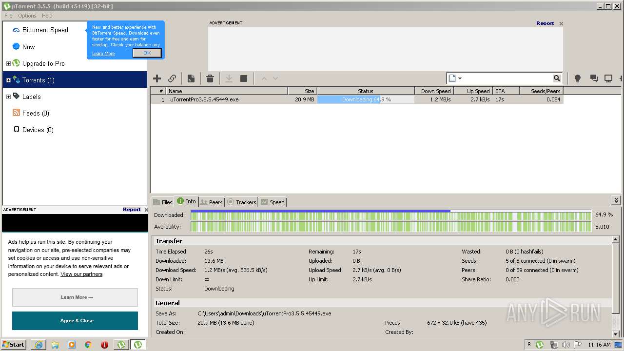This screenshot has height=351, width=624.
Task: Sort by Down Speed column header
Action: point(434,91)
